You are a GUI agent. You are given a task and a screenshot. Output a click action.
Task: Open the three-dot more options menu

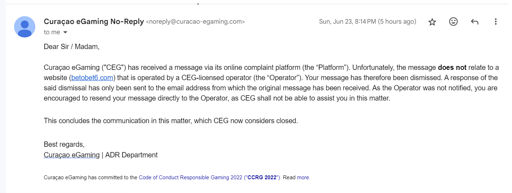[x=495, y=22]
